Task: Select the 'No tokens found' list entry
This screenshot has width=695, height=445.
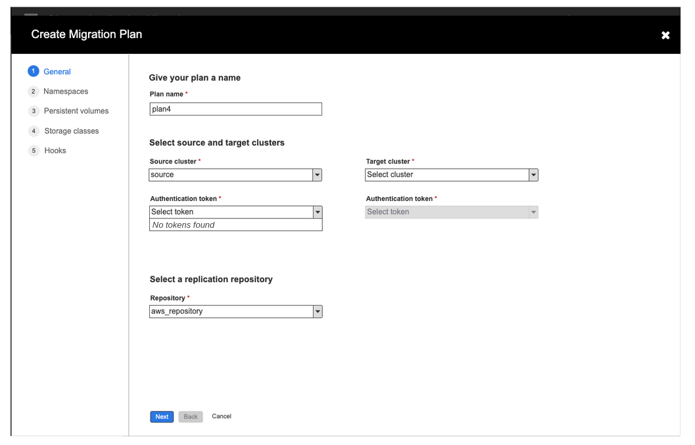Action: [235, 225]
